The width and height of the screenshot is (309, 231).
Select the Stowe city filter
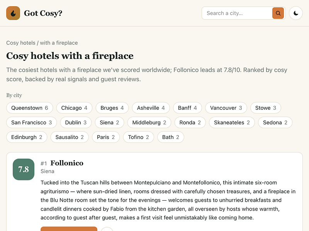click(x=266, y=108)
